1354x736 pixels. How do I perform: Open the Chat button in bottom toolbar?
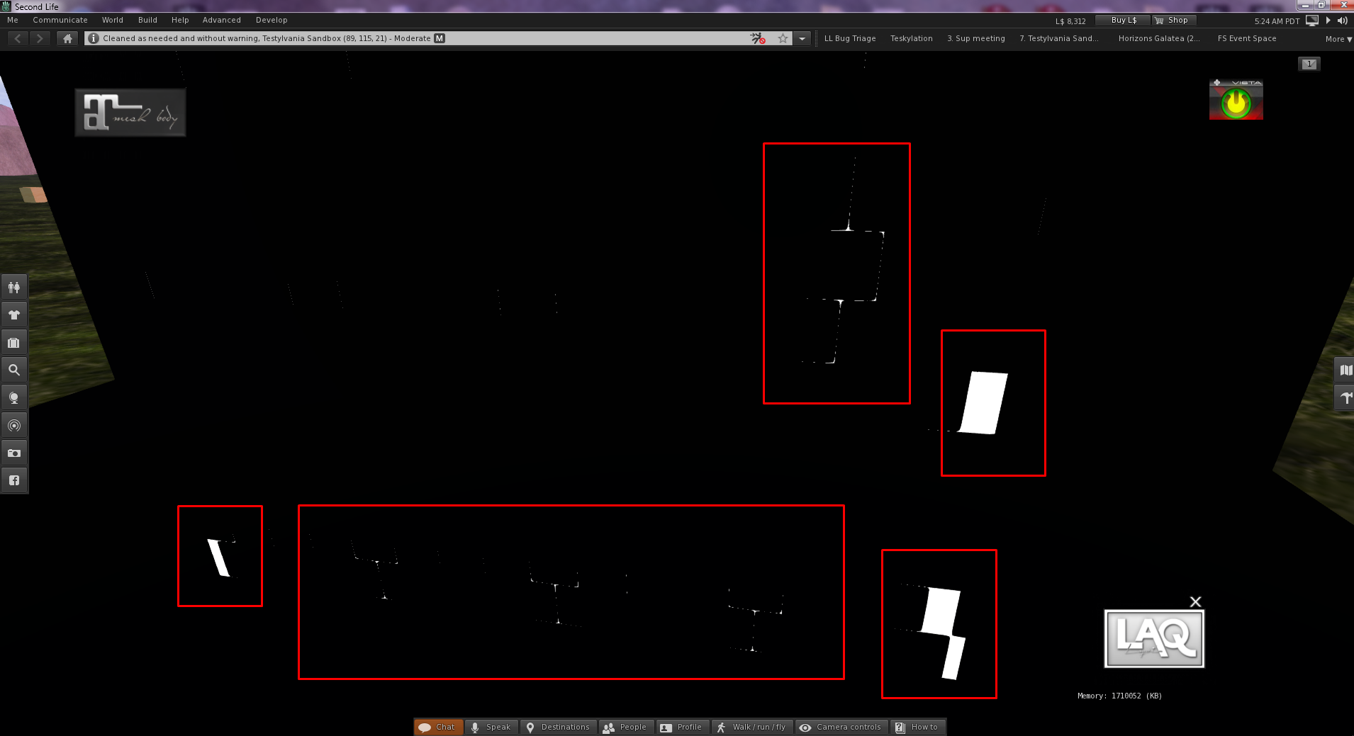439,727
